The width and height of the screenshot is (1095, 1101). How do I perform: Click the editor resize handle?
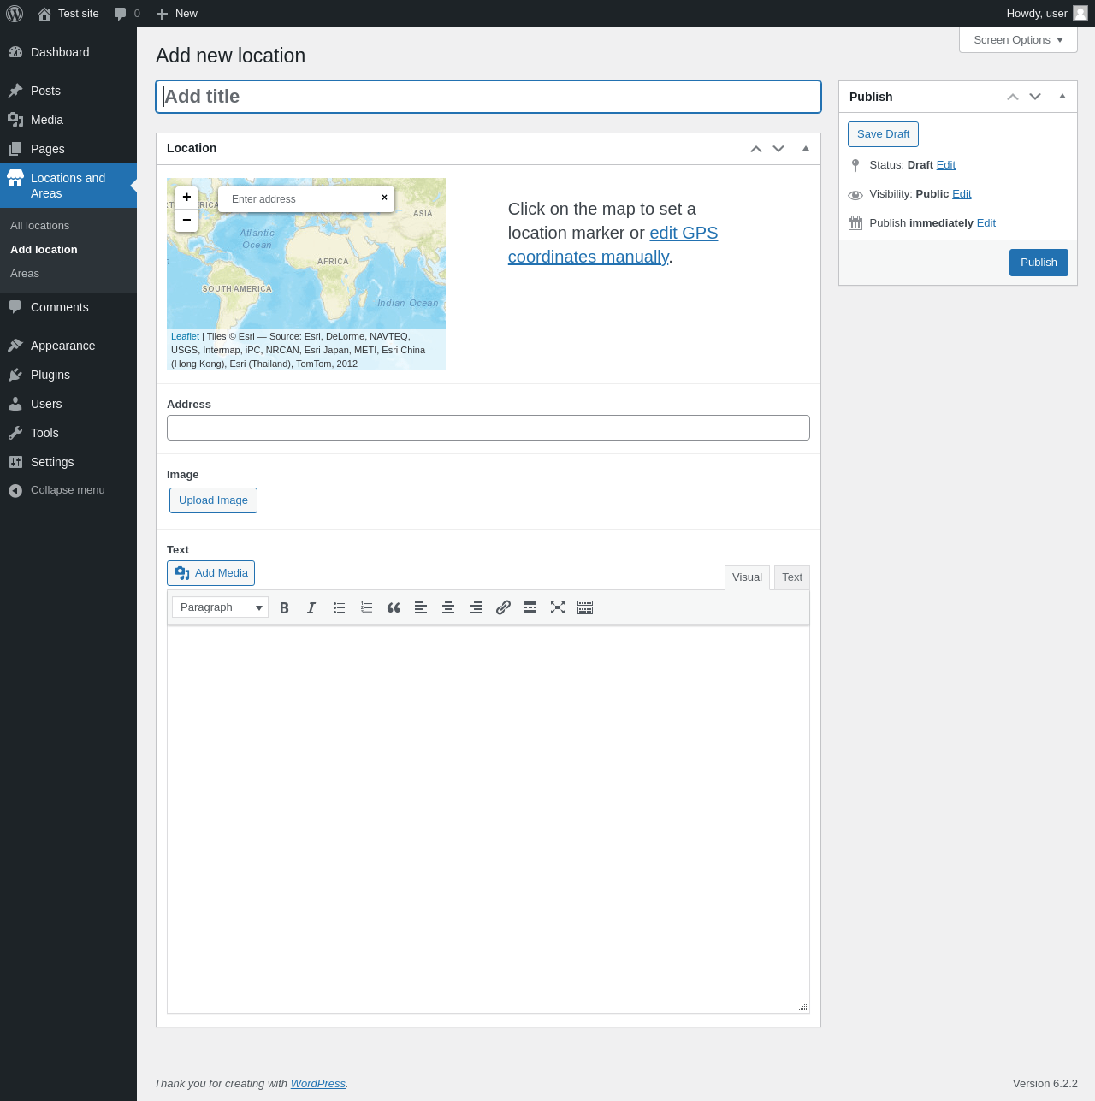point(802,1006)
